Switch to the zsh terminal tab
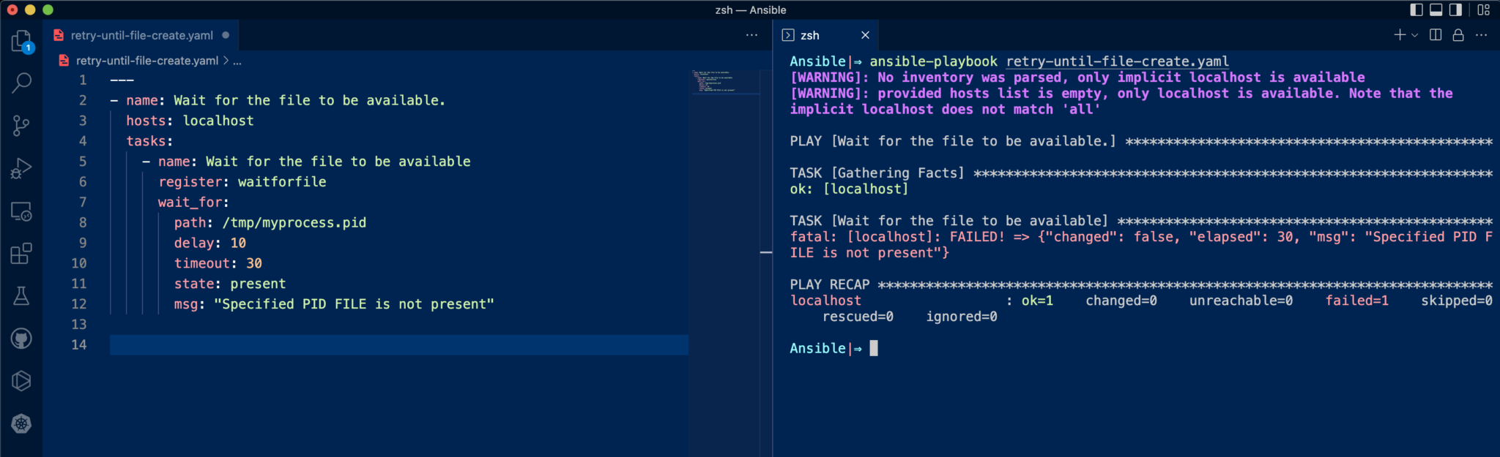Screen dimensions: 1500x457 pos(809,35)
